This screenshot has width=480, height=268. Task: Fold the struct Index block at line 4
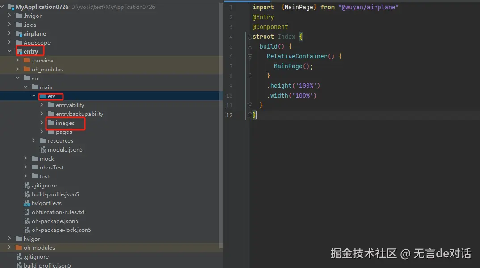tap(250, 37)
